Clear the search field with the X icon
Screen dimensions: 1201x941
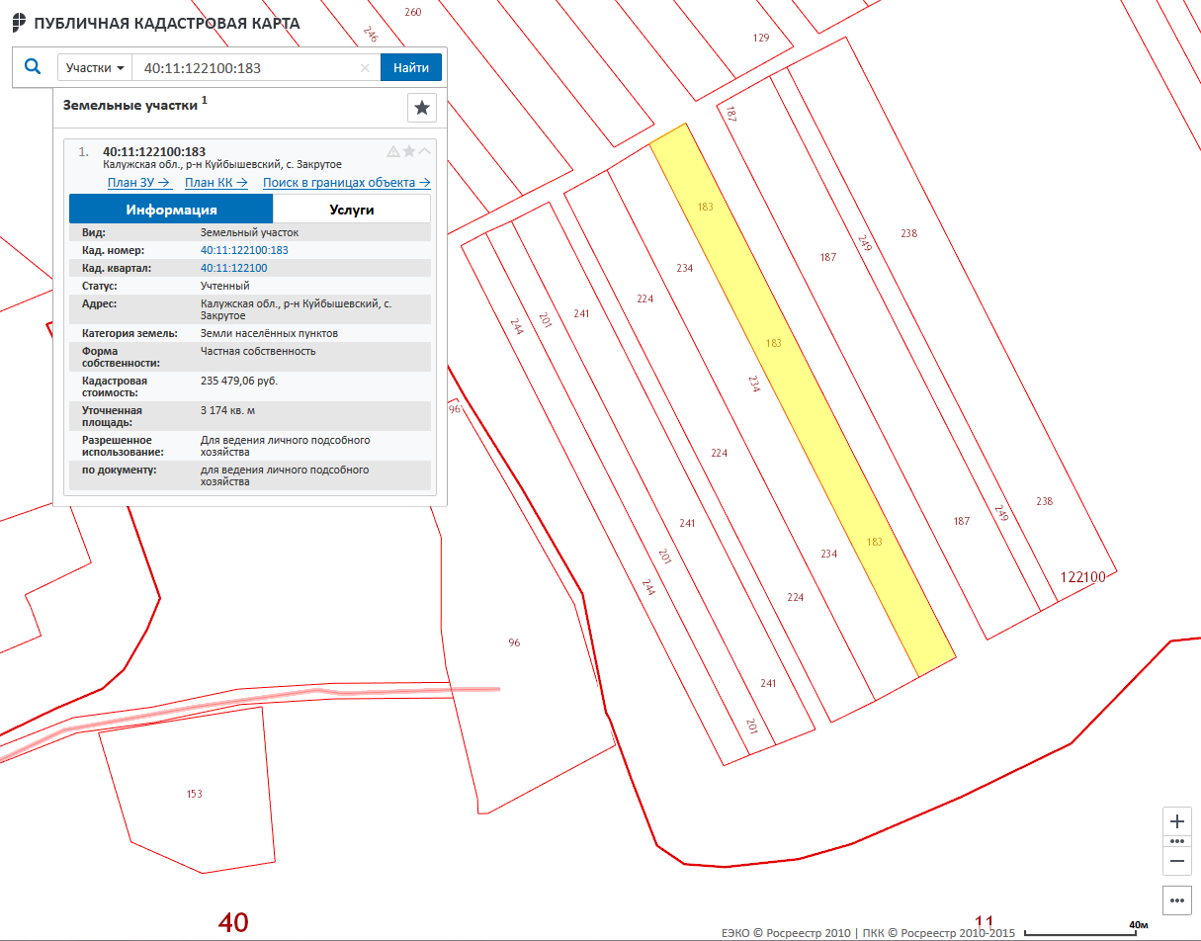(x=365, y=68)
